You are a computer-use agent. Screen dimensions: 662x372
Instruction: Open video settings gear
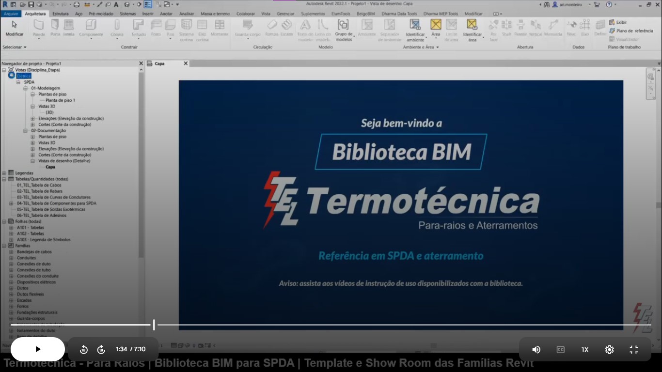609,349
